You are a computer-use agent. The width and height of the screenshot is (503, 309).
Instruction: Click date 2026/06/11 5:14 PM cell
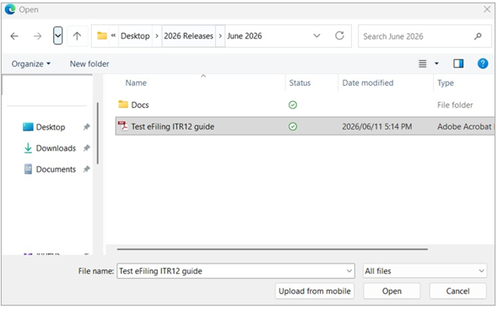[x=377, y=126]
